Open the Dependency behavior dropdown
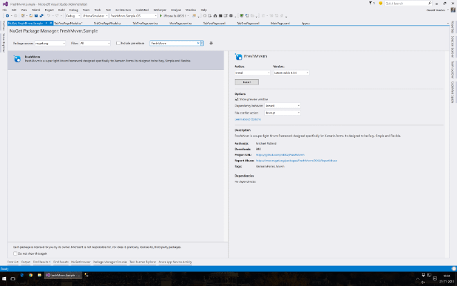 [283, 105]
